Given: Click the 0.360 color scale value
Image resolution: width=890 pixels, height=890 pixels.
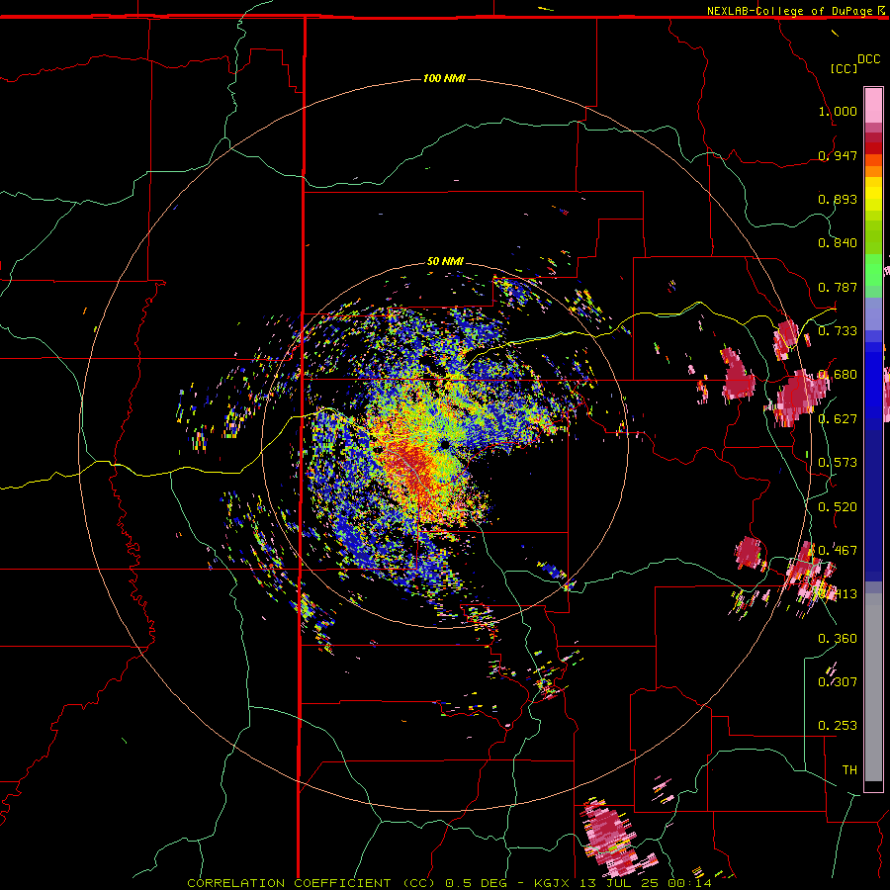Looking at the screenshot, I should [x=838, y=639].
